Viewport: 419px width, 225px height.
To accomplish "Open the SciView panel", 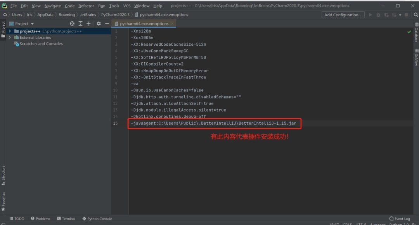I will click(x=416, y=58).
